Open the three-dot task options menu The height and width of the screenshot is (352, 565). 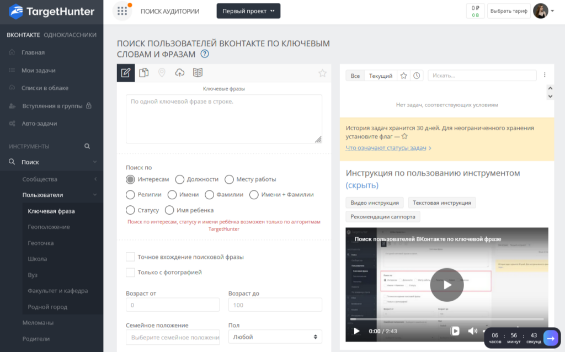pos(545,75)
